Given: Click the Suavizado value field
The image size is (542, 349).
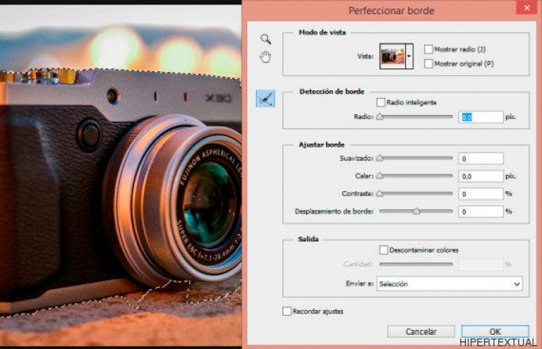Looking at the screenshot, I should tap(480, 159).
